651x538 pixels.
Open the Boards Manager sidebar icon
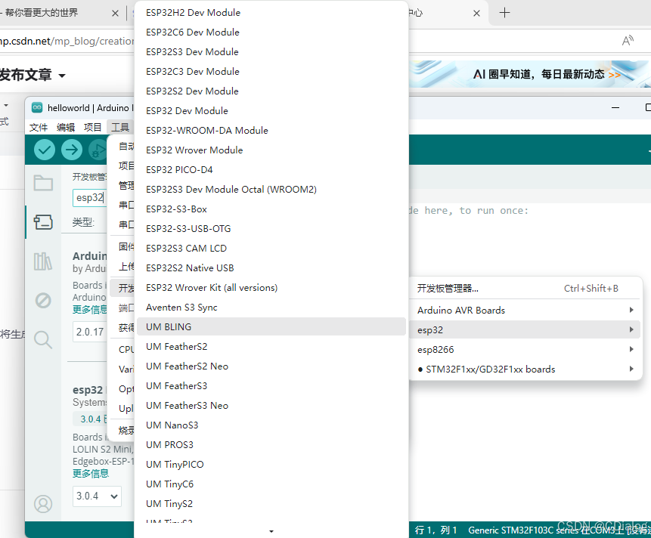43,222
